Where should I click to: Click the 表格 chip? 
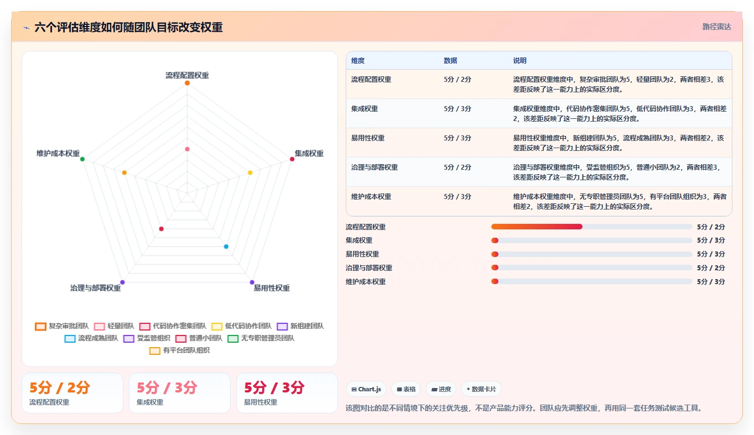tap(407, 389)
